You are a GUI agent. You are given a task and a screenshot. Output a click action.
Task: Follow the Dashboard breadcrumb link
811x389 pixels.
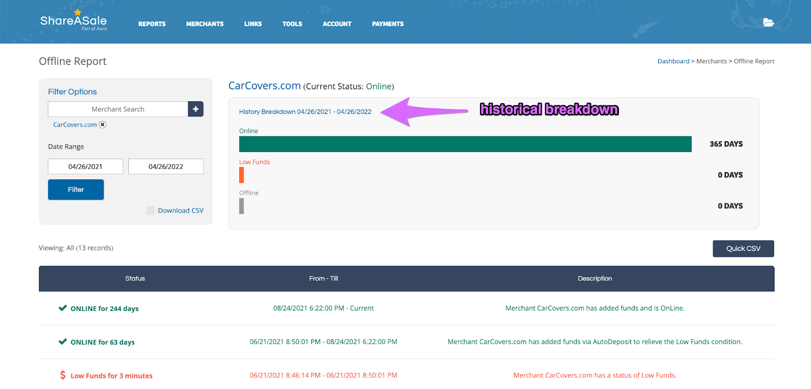[x=673, y=61]
